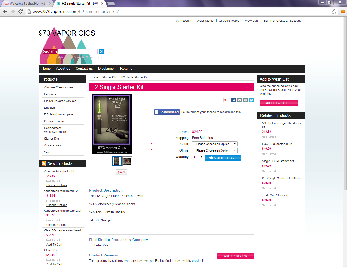Click the print page icon
The image size is (347, 267).
pyautogui.click(x=246, y=100)
